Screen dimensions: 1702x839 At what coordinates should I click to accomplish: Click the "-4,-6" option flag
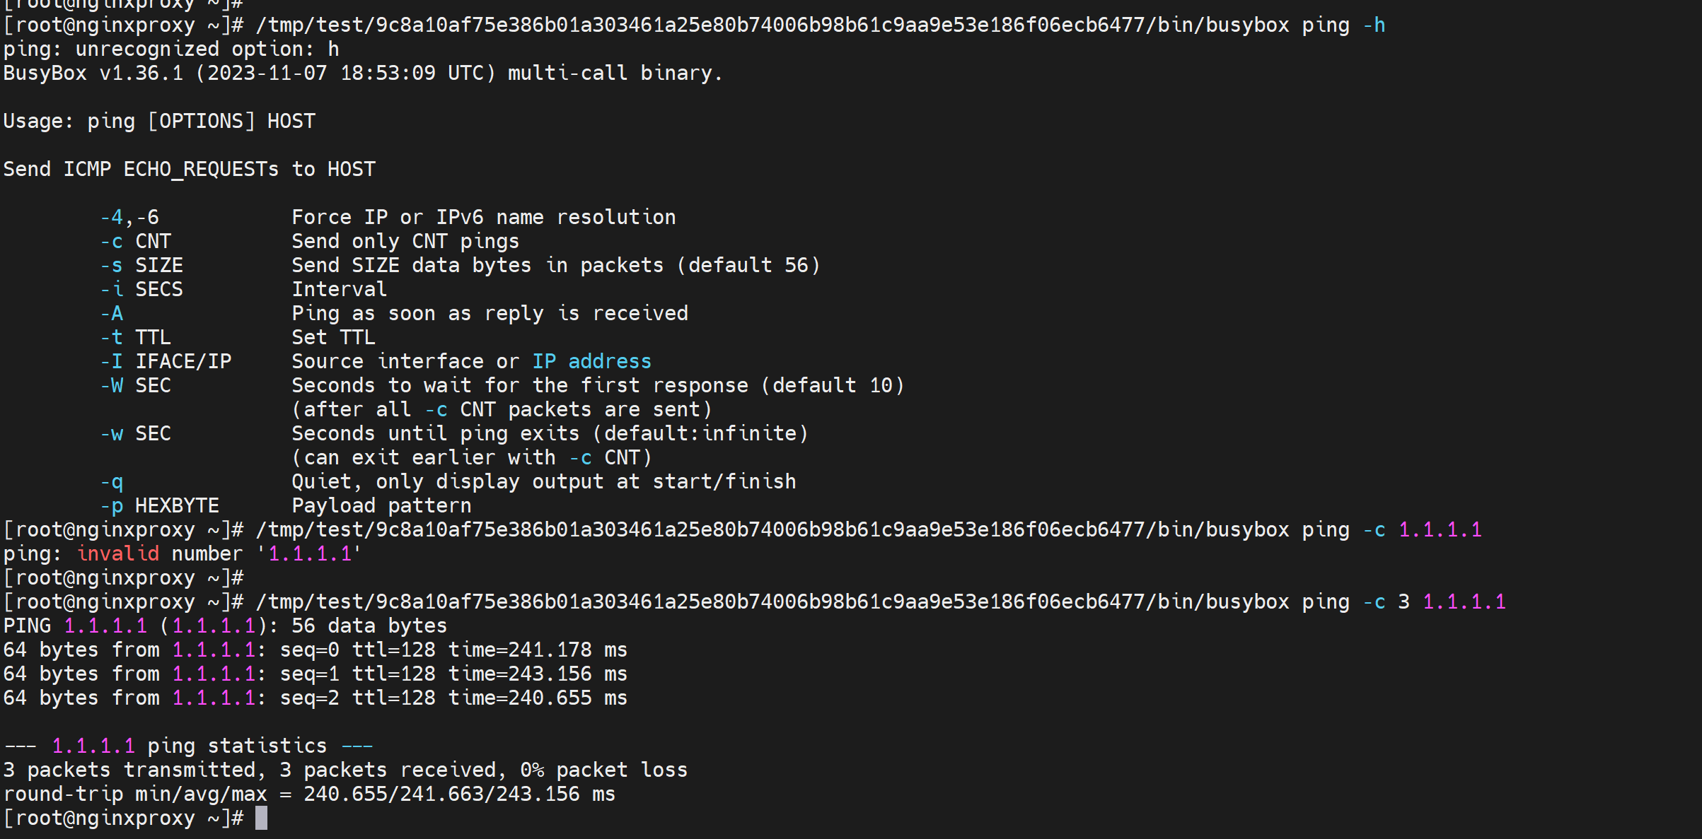(129, 217)
